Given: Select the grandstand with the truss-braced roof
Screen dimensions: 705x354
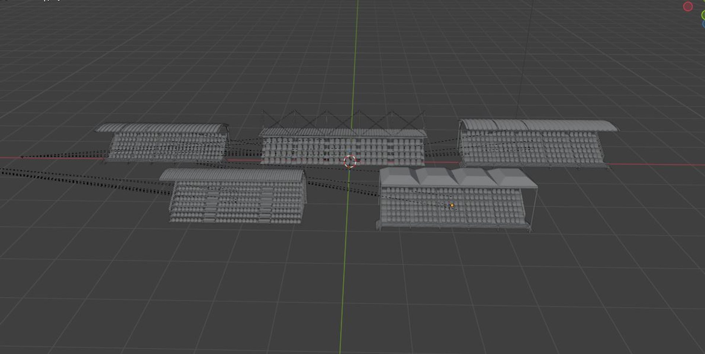Looking at the screenshot, I should tap(343, 138).
